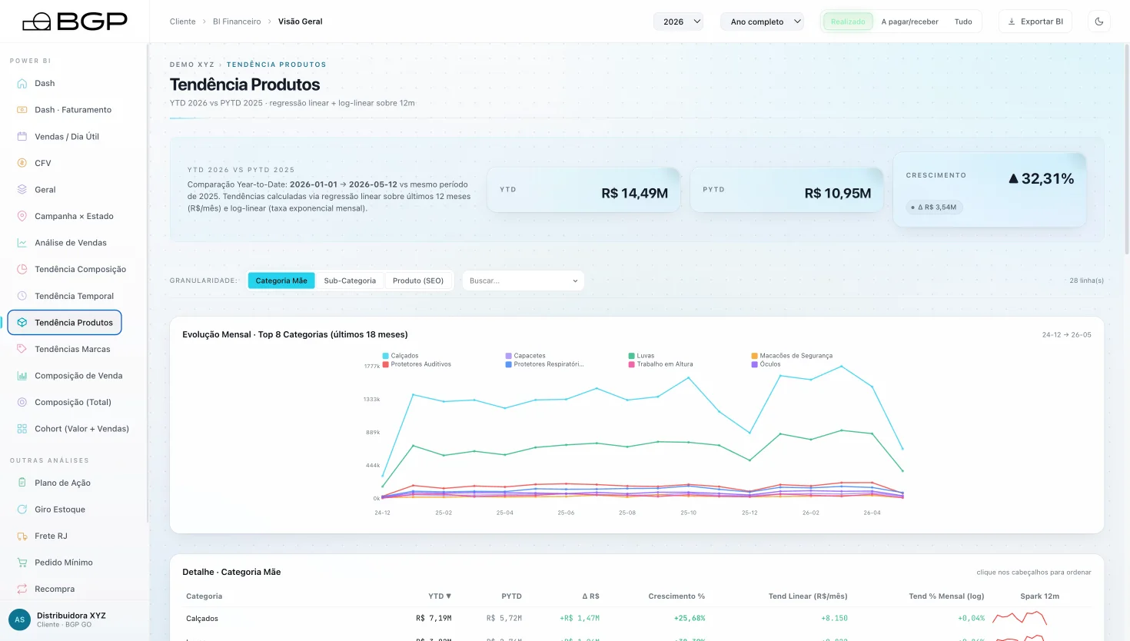The image size is (1130, 641).
Task: Open Tendência Temporal menu item
Action: [74, 296]
